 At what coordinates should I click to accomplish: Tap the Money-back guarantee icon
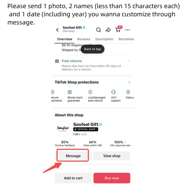tap(70, 92)
